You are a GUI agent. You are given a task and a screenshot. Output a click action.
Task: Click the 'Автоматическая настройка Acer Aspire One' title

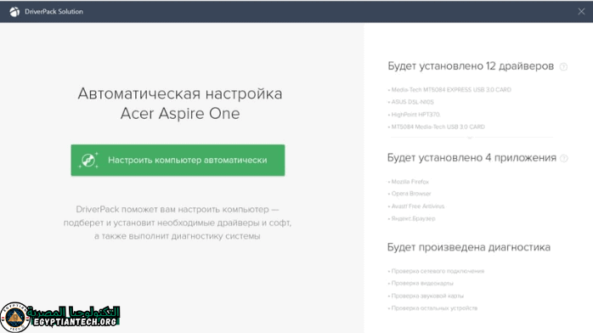180,104
